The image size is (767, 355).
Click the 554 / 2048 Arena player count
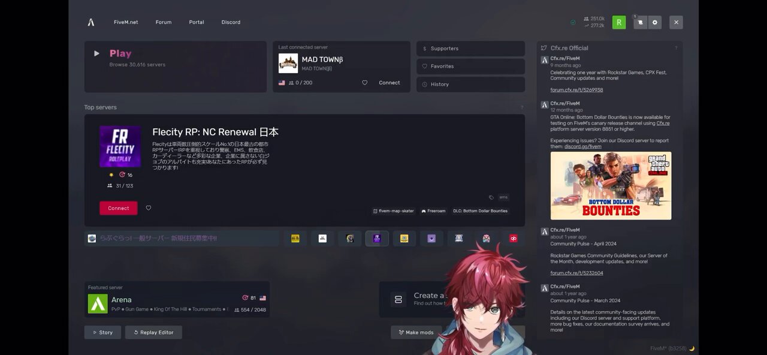250,310
